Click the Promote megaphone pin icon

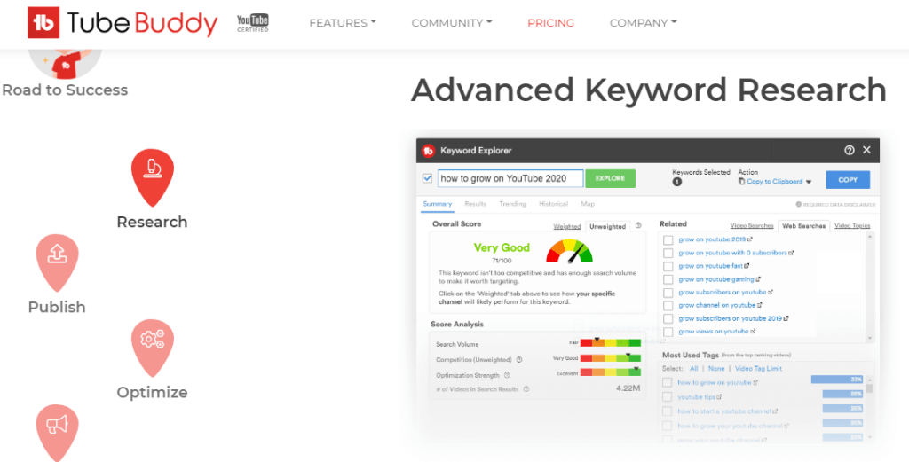pyautogui.click(x=57, y=430)
